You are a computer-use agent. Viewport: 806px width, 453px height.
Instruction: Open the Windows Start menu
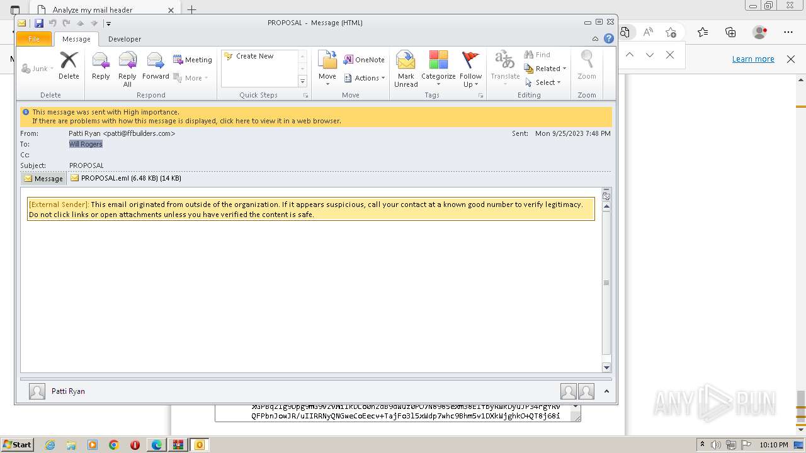(17, 445)
